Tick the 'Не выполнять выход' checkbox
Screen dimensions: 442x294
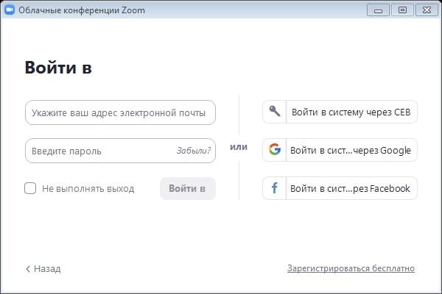point(30,188)
